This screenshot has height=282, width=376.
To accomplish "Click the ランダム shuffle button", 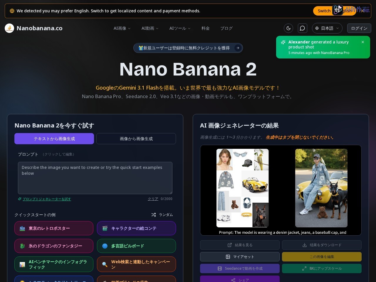I will pyautogui.click(x=162, y=215).
